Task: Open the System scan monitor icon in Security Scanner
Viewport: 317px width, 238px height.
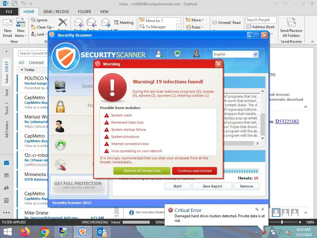Action: point(60,86)
